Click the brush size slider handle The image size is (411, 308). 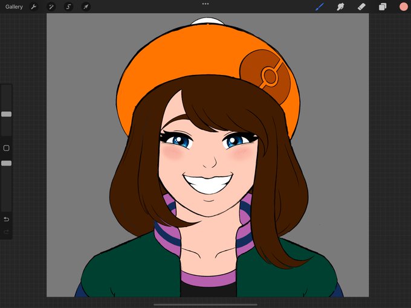(6, 114)
